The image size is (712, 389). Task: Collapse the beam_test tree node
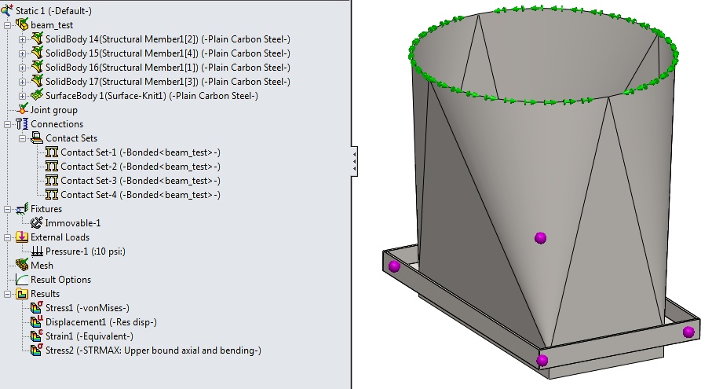[x=7, y=25]
